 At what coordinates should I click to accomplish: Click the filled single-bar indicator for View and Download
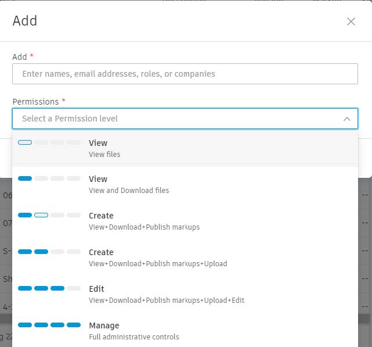pos(49,178)
